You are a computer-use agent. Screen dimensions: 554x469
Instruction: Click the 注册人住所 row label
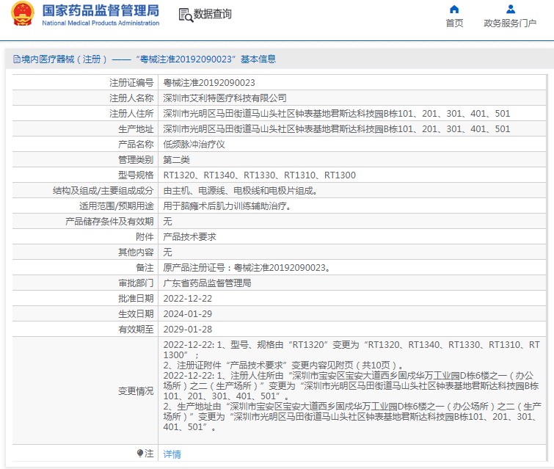pos(131,114)
